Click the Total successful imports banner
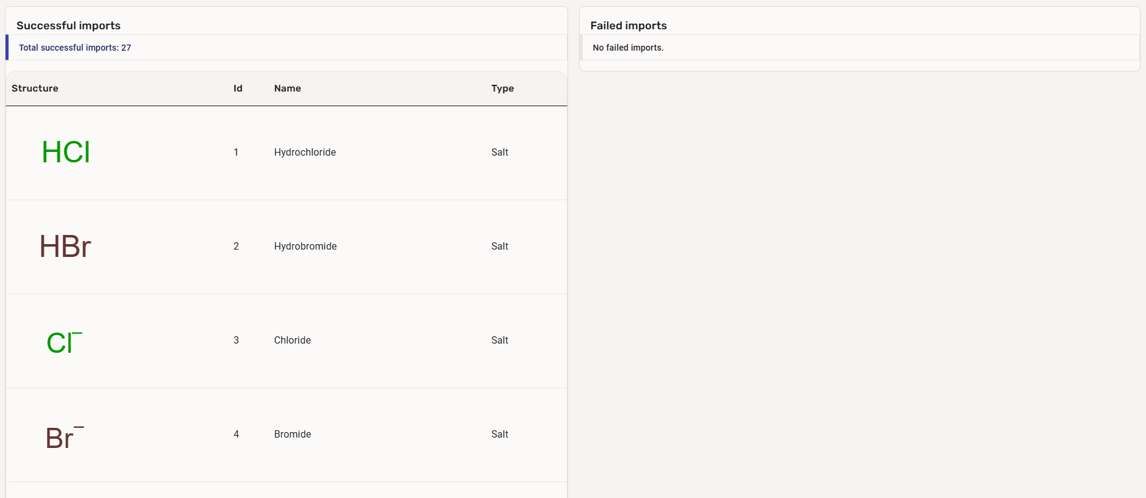 click(75, 48)
